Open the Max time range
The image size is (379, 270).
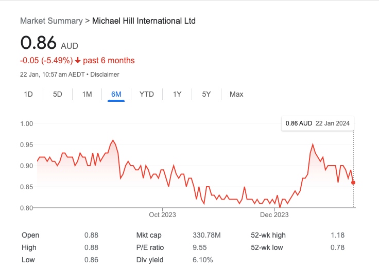pyautogui.click(x=236, y=94)
